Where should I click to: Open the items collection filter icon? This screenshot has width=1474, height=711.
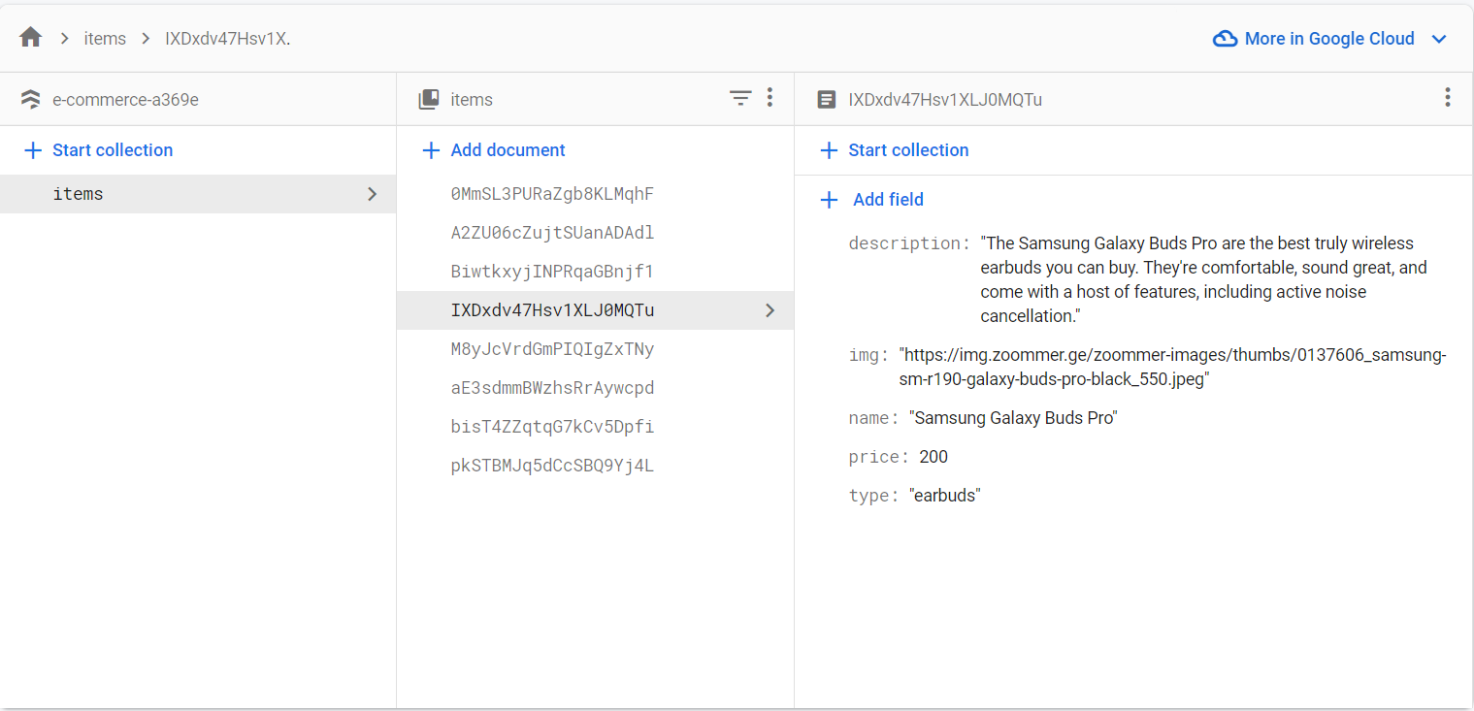(x=740, y=98)
